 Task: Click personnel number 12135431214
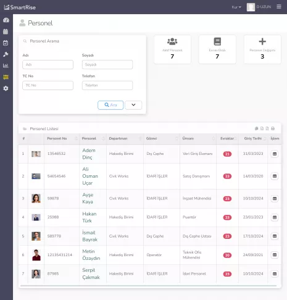[60, 255]
